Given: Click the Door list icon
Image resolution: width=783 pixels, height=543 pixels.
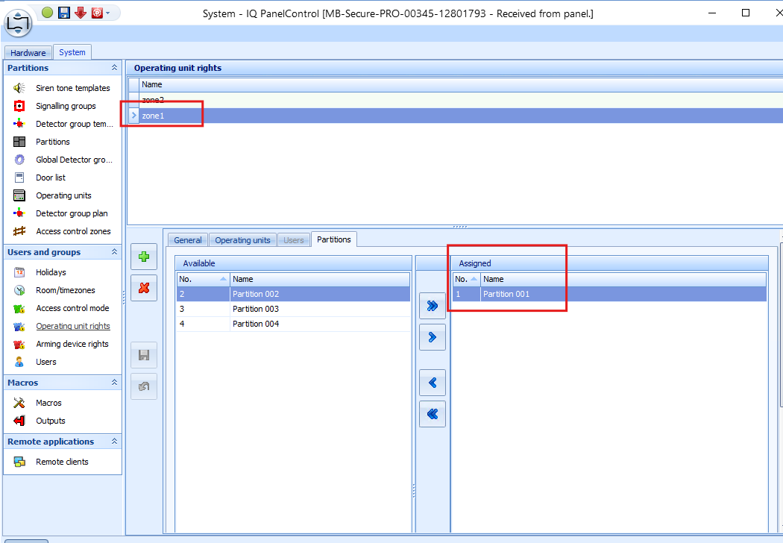Looking at the screenshot, I should 19,178.
